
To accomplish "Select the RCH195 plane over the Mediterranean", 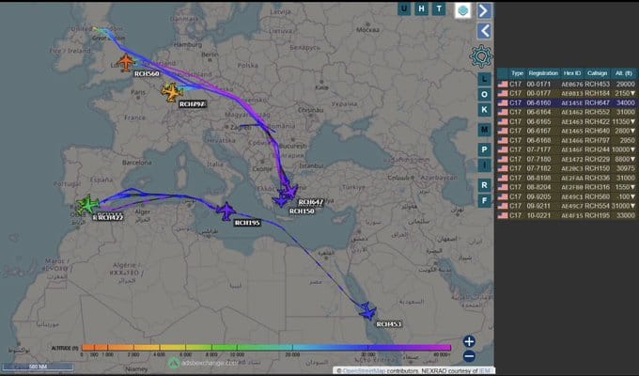I will pyautogui.click(x=225, y=211).
